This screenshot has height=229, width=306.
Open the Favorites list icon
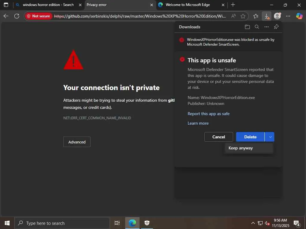(256, 16)
